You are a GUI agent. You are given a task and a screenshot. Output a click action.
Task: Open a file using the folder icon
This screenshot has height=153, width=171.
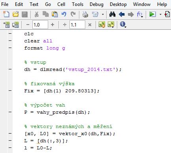pos(16,14)
